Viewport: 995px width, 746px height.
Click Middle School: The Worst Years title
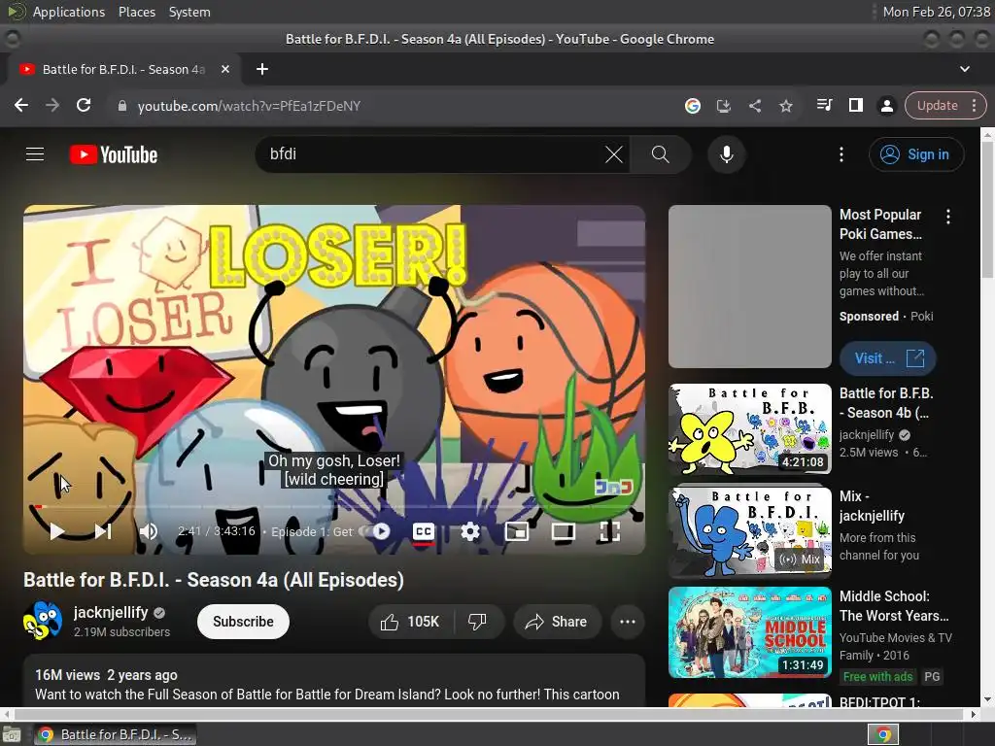[x=894, y=606]
